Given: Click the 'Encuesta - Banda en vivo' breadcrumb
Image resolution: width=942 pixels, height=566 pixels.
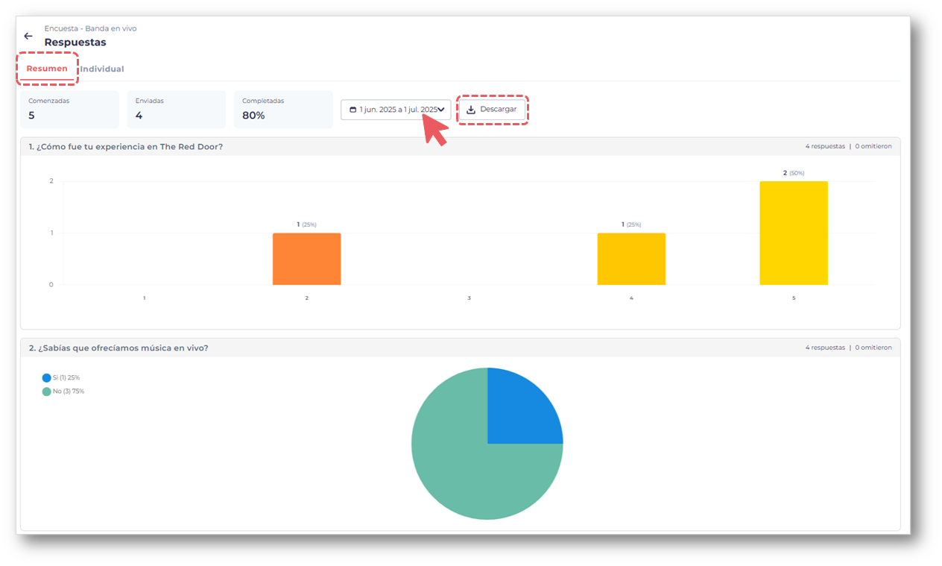Looking at the screenshot, I should (x=90, y=28).
